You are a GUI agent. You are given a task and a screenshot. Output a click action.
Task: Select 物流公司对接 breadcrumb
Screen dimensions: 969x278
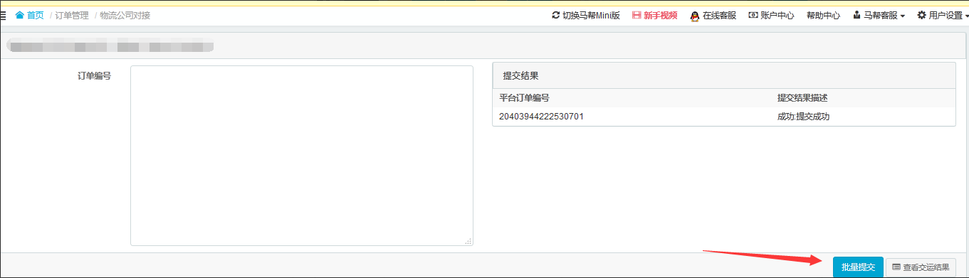125,15
